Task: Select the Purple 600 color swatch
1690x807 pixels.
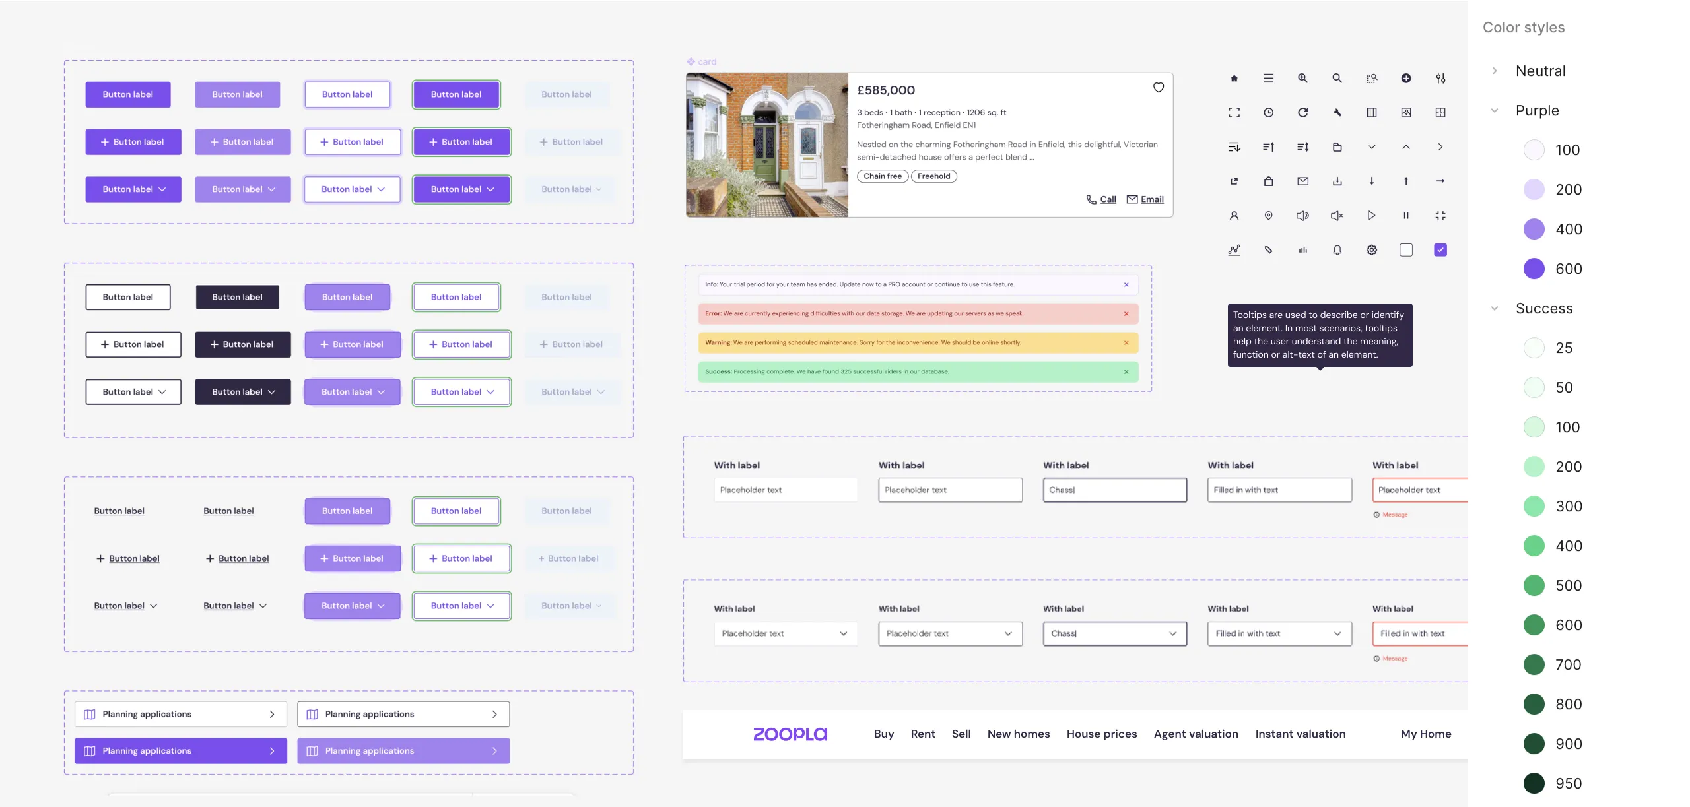Action: pyautogui.click(x=1534, y=269)
